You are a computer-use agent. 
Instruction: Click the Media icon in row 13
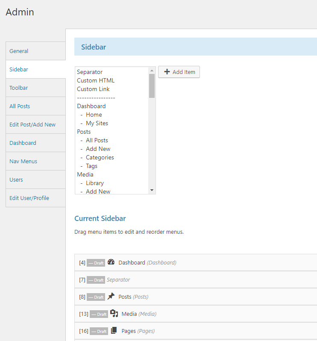click(x=114, y=313)
